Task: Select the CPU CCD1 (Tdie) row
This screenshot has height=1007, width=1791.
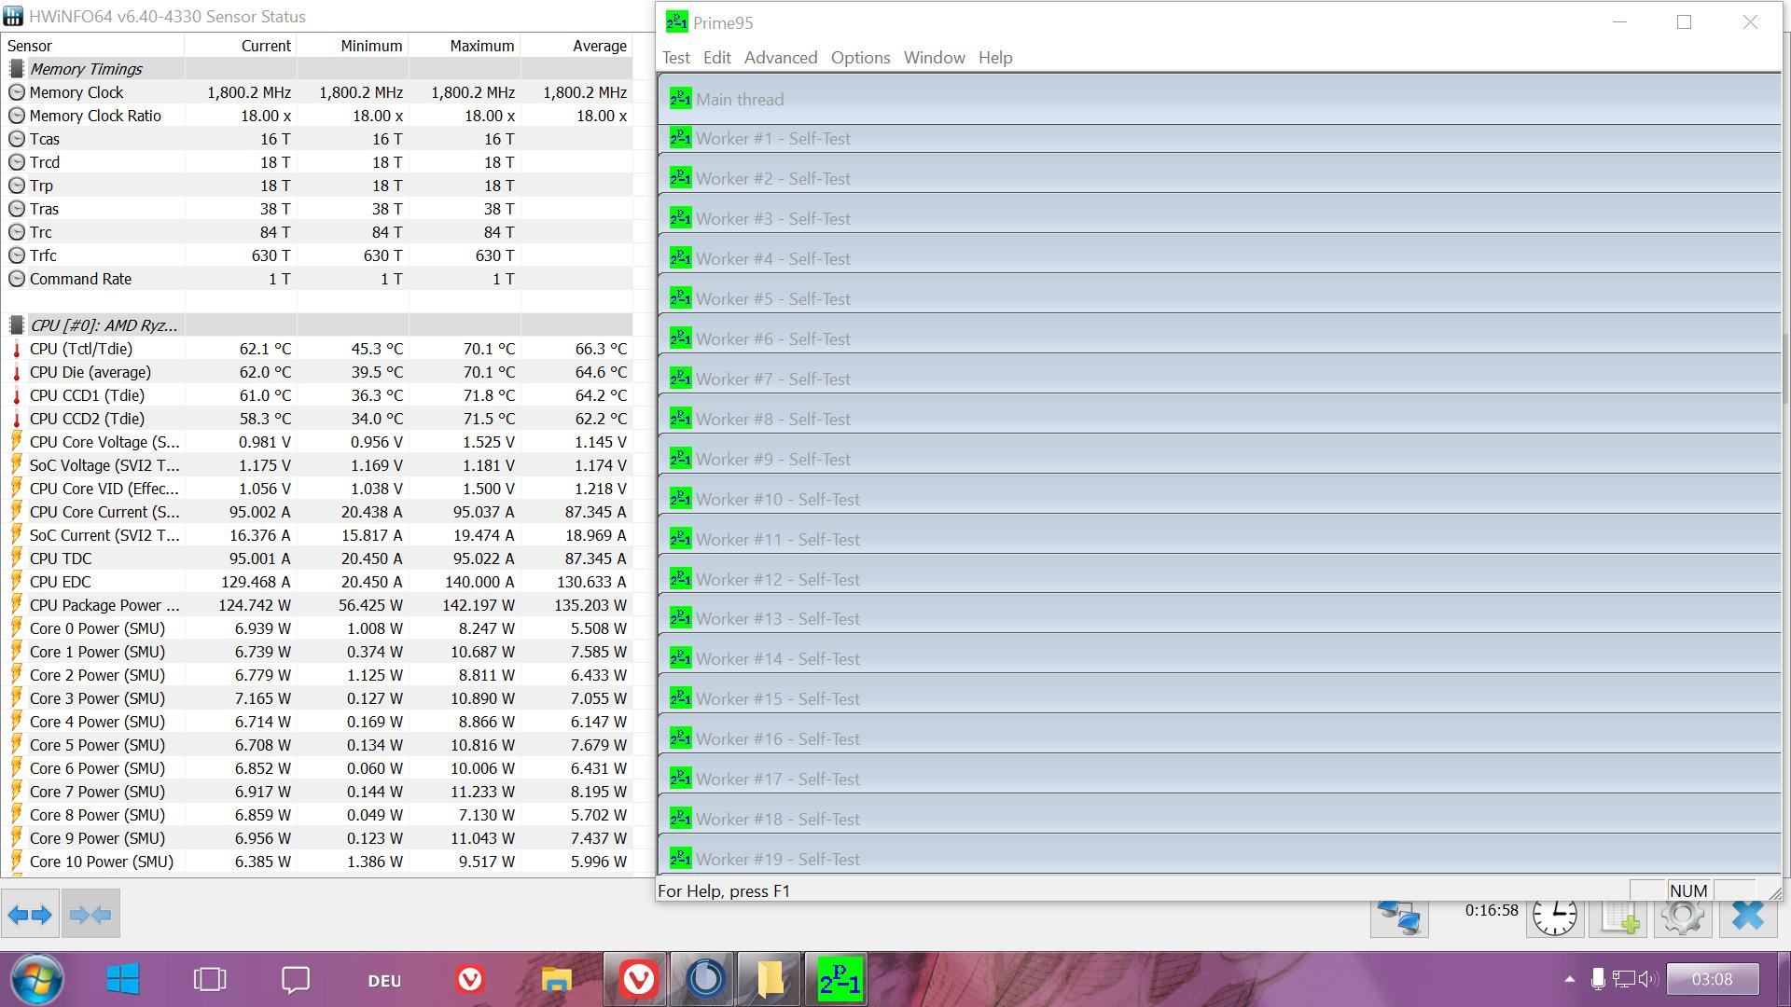Action: pos(317,395)
